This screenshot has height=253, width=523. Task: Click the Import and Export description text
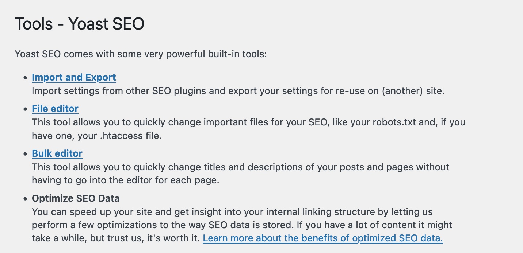point(238,91)
